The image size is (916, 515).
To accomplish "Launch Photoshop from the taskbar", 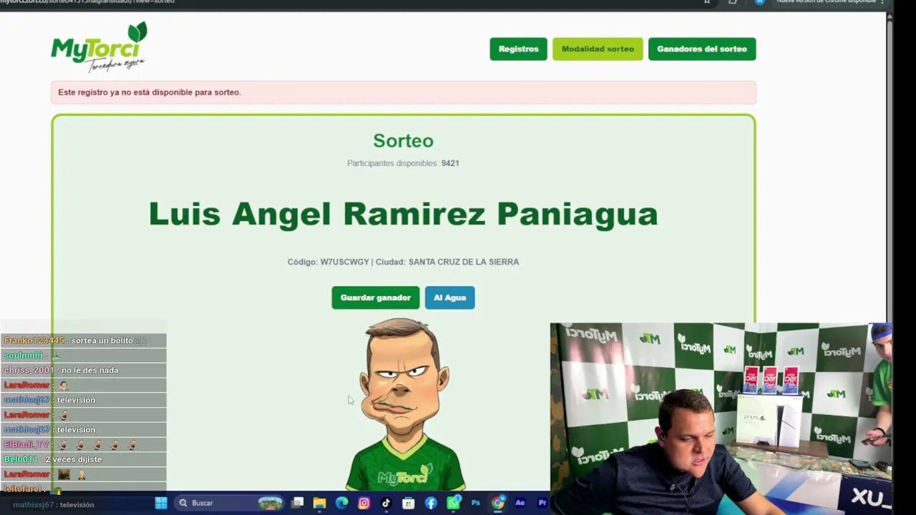I will (475, 503).
